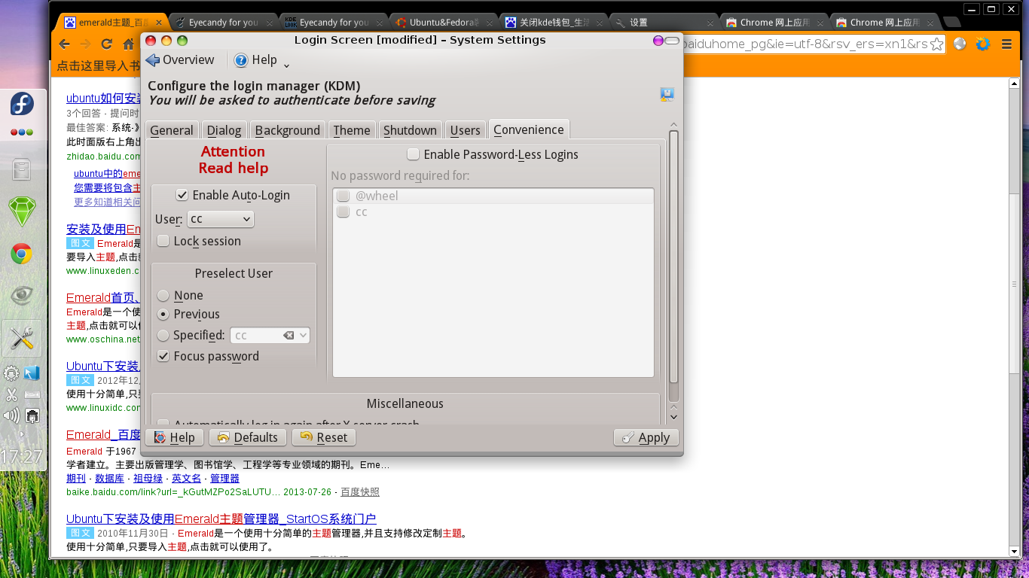Image resolution: width=1029 pixels, height=578 pixels.
Task: Switch to the '关闭kde钱包' Chrome tab
Action: [554, 23]
